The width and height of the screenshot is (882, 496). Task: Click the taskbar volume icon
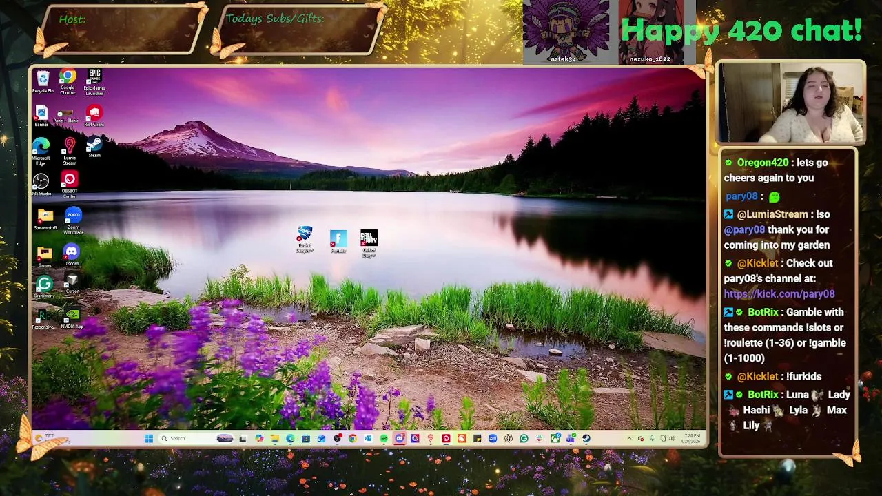[672, 438]
